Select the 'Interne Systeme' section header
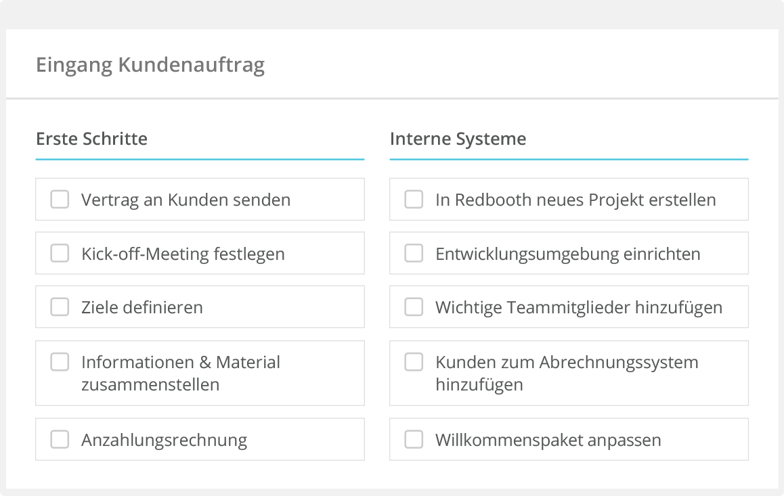784x496 pixels. [458, 139]
